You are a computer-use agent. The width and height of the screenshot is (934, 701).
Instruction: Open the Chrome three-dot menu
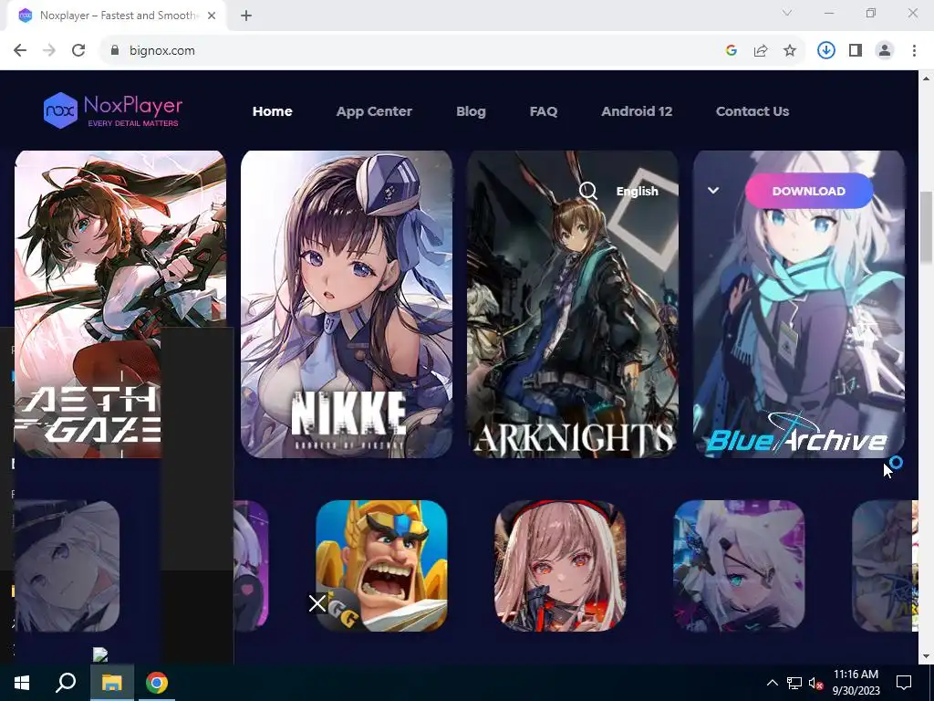tap(914, 51)
